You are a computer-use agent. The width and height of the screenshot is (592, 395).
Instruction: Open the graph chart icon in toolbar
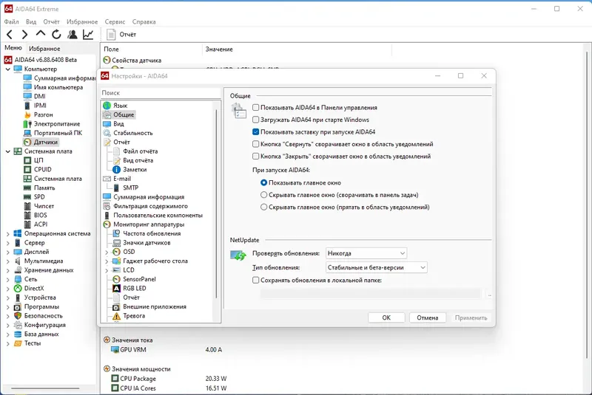pos(88,35)
